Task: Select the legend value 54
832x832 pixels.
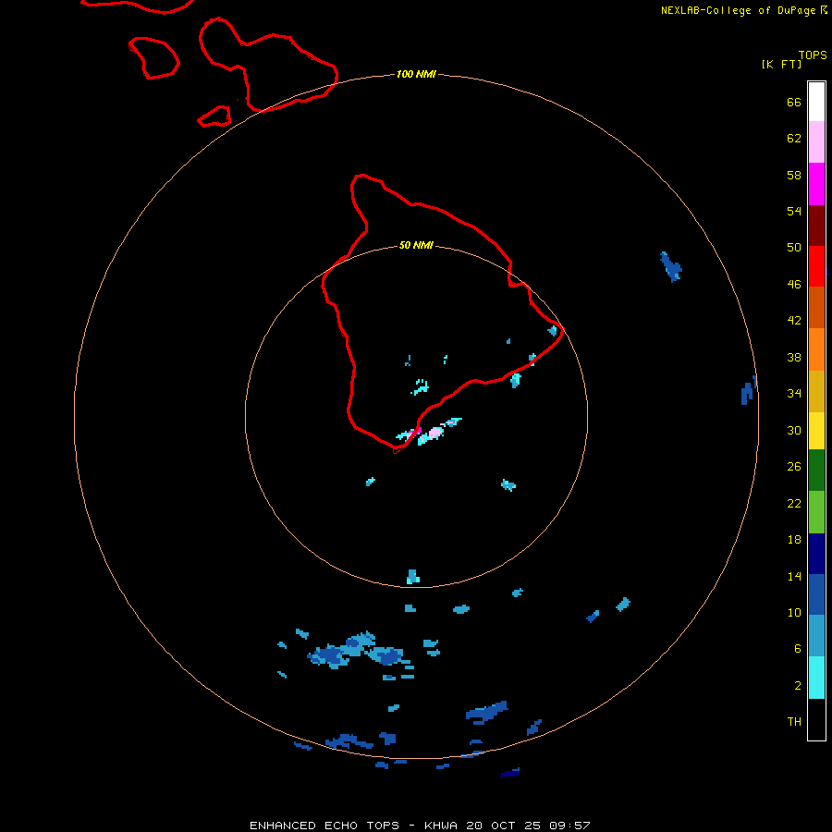Action: 794,211
